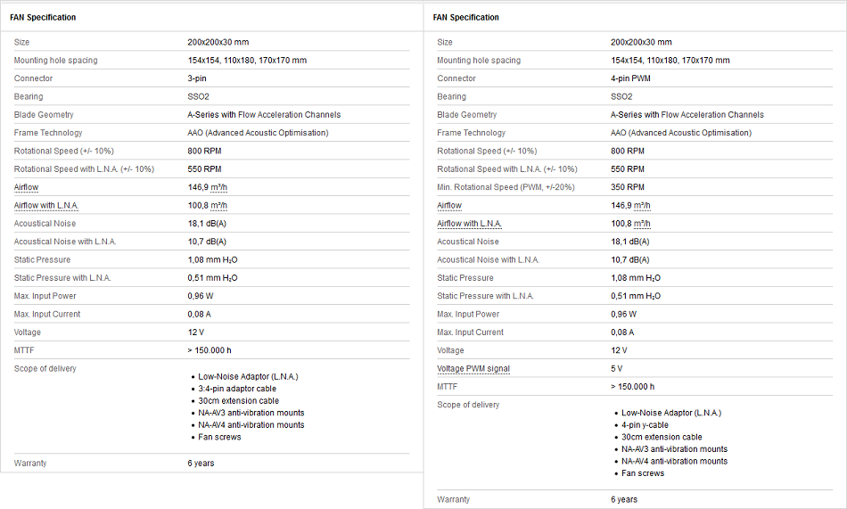Click the Airflow link in right table
Screen dimensions: 847x509
point(449,205)
